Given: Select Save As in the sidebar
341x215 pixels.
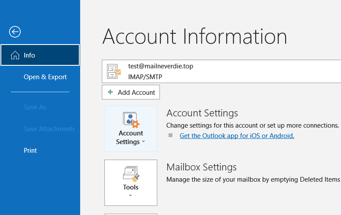Looking at the screenshot, I should click(35, 107).
